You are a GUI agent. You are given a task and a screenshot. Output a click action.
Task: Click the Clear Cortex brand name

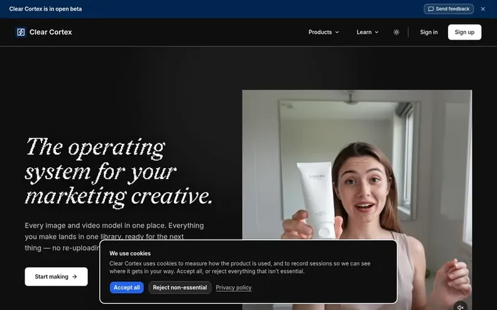(51, 32)
